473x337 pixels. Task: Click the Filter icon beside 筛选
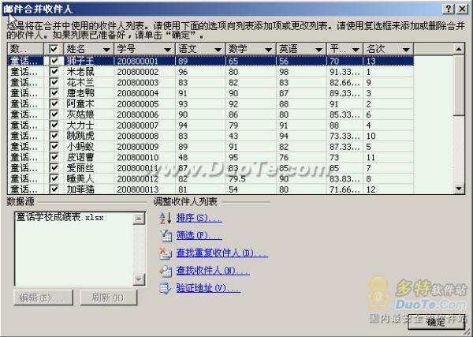166,236
